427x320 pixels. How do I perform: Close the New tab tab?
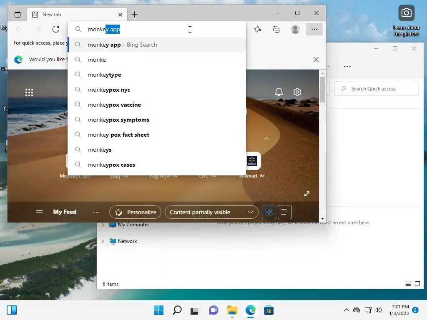[120, 15]
